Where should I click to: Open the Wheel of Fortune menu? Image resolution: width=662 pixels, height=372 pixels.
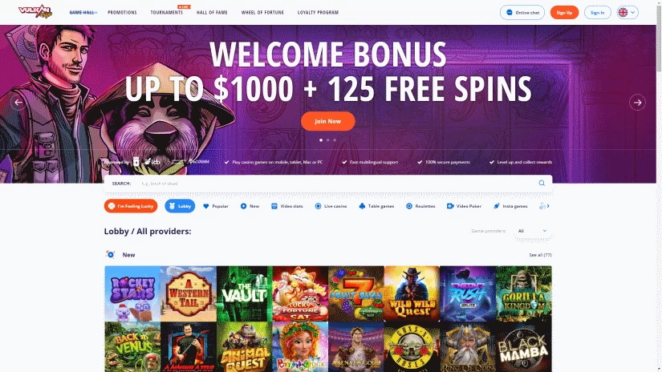click(x=262, y=12)
